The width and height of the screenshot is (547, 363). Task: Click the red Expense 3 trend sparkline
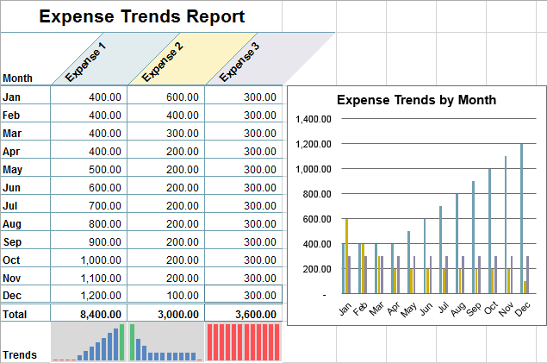click(244, 342)
